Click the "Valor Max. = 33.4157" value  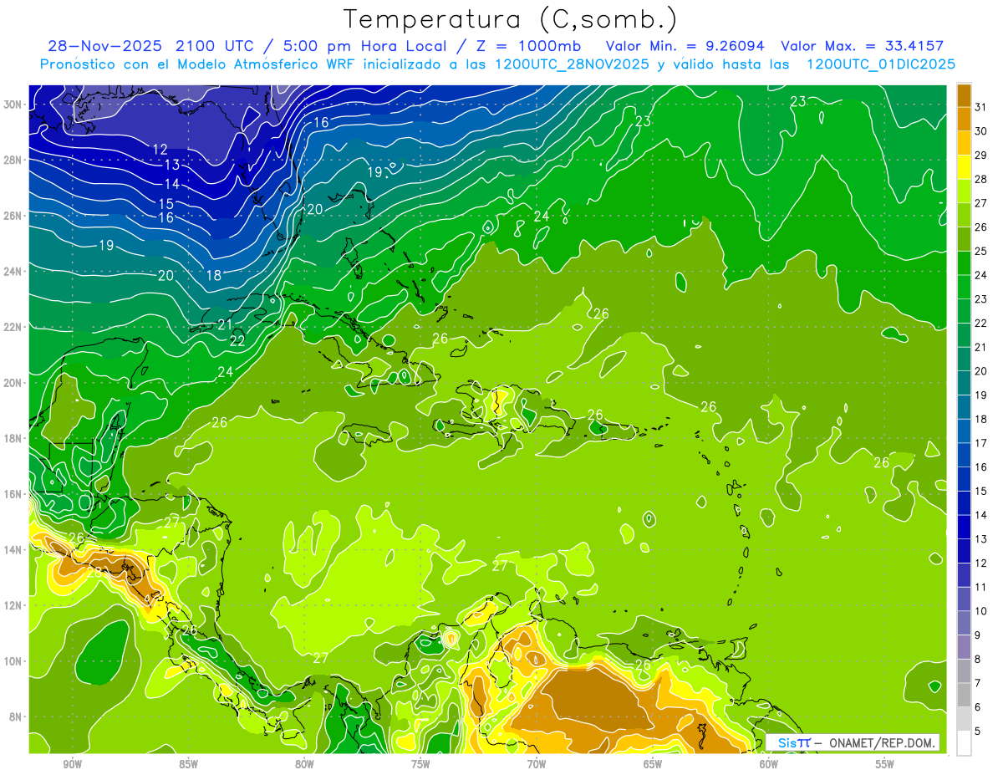click(x=863, y=47)
